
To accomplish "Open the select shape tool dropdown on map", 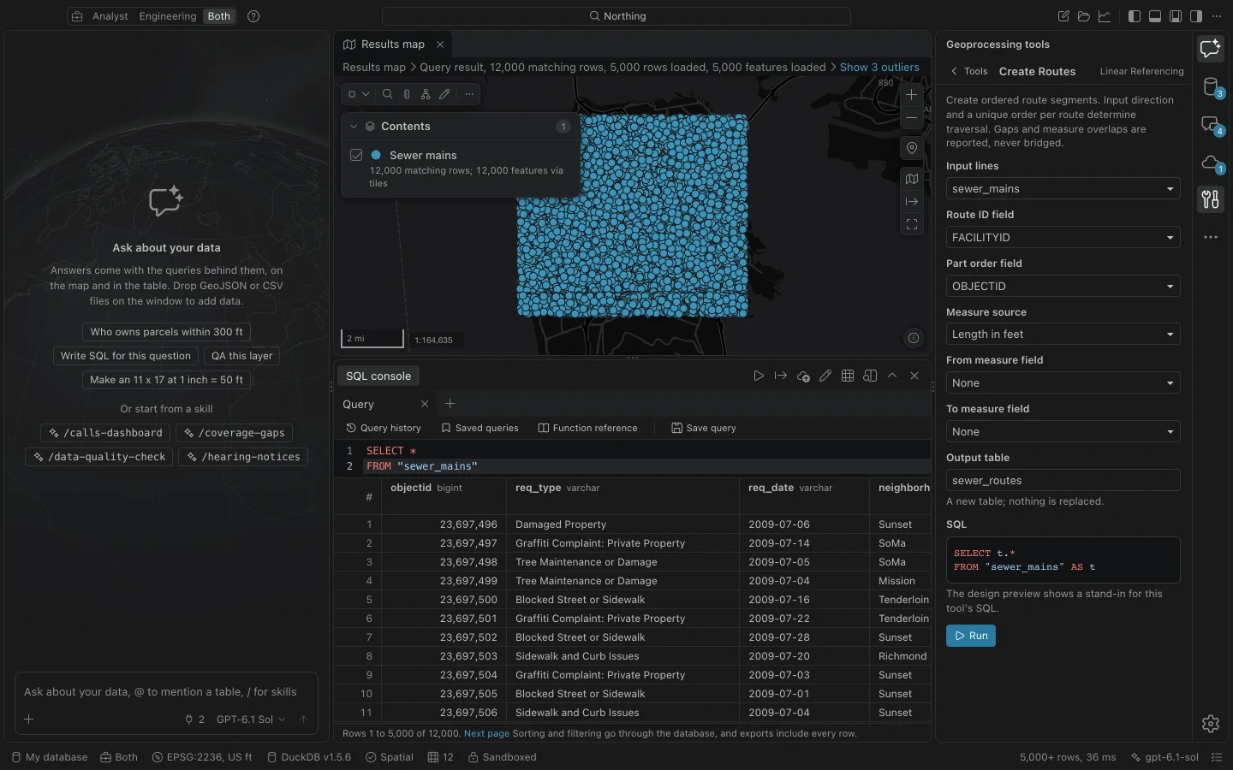I will click(x=359, y=94).
